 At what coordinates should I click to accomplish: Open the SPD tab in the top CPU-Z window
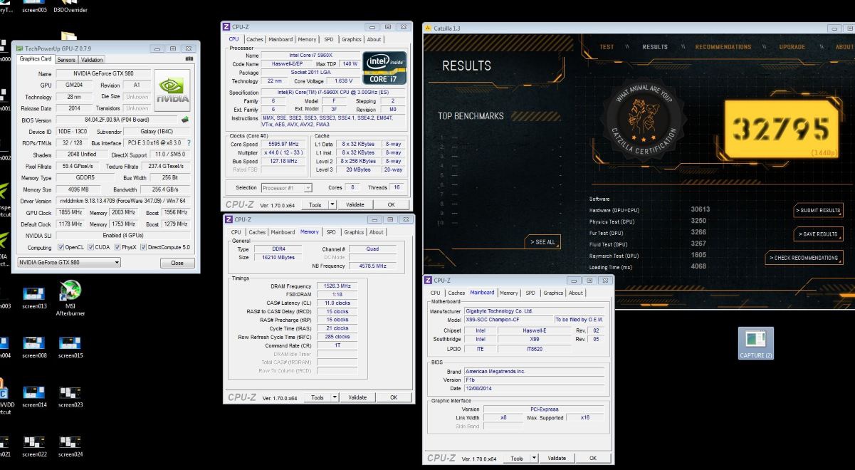[x=329, y=40]
